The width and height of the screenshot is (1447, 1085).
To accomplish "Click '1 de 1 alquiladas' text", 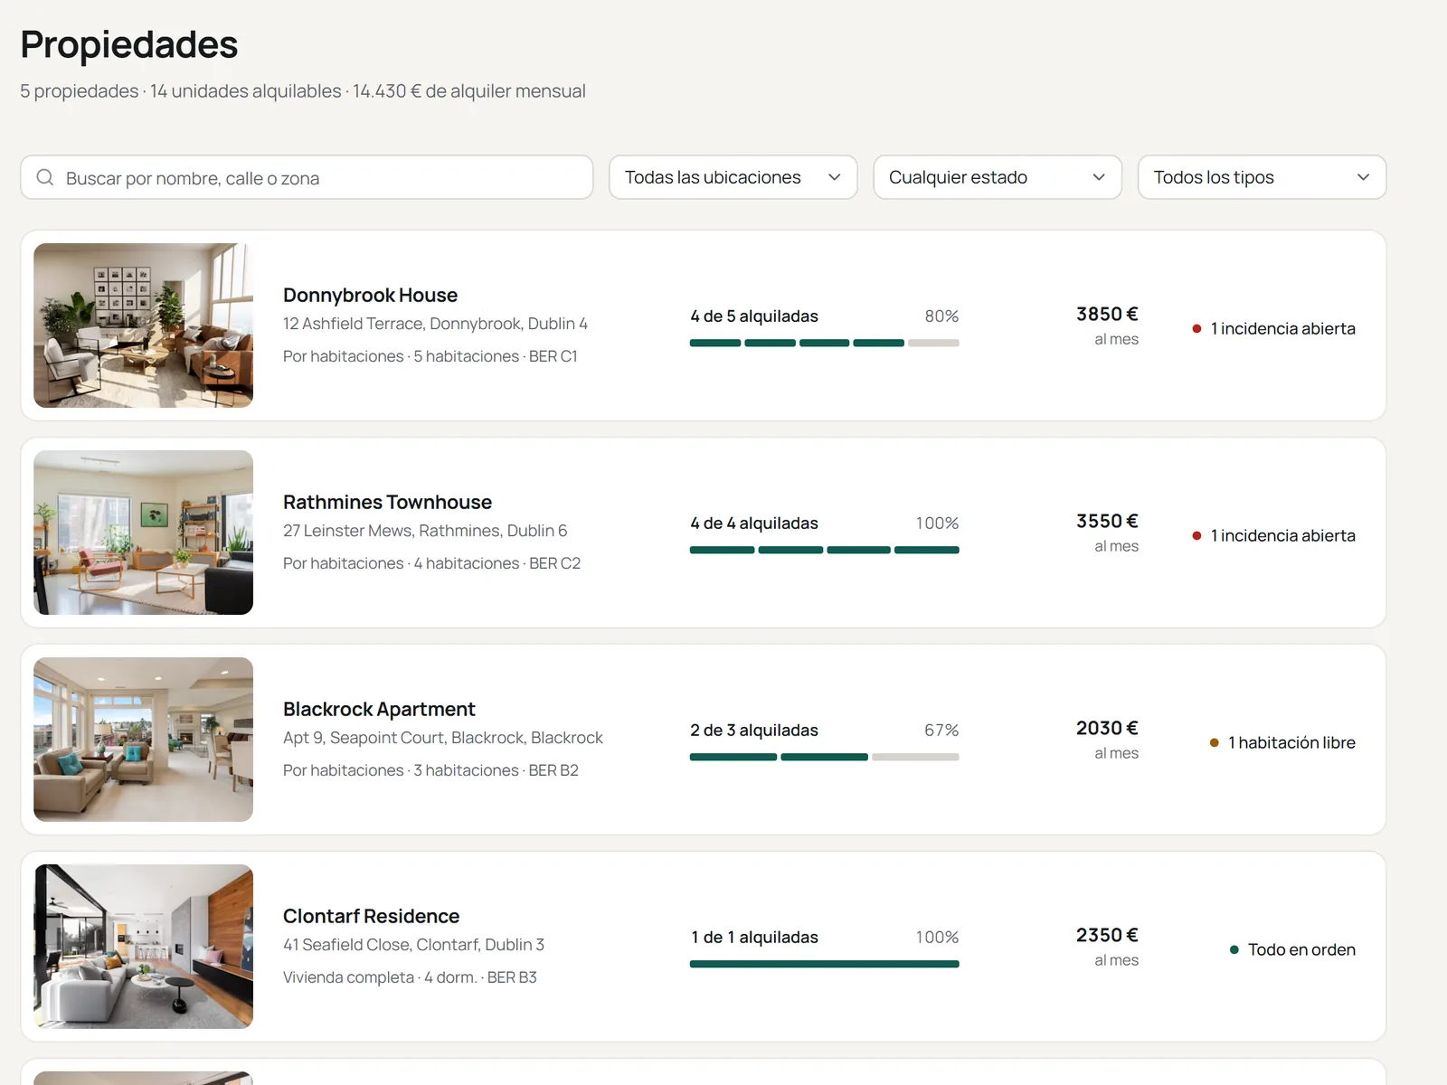I will (754, 937).
